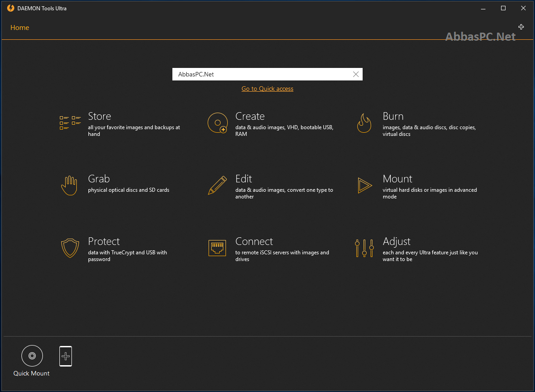Clear the search field with X

tap(356, 74)
